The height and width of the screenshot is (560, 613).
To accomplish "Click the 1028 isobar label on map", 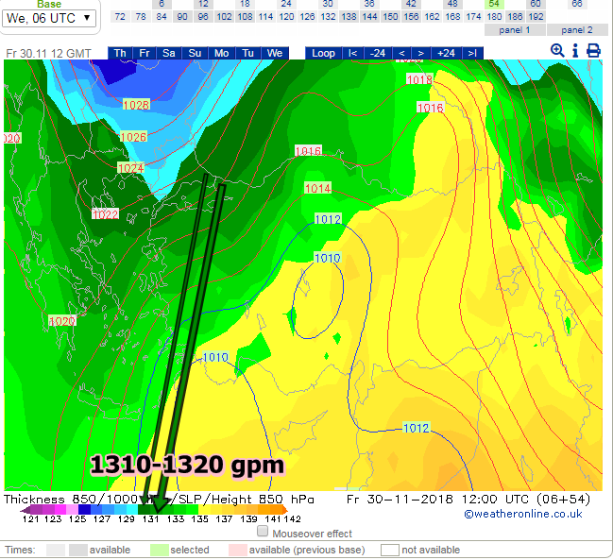I will pyautogui.click(x=136, y=105).
